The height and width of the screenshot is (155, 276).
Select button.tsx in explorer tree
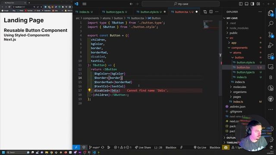click(x=243, y=67)
